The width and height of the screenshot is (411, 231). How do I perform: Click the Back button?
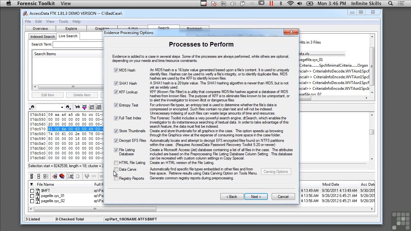point(232,197)
